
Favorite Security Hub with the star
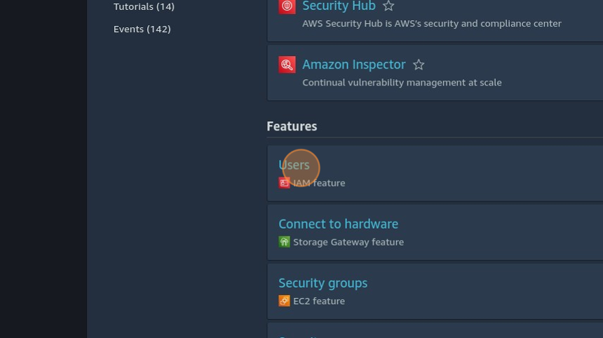(x=388, y=6)
